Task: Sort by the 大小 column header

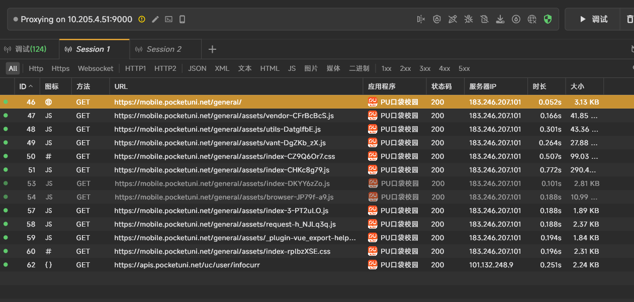Action: click(577, 86)
